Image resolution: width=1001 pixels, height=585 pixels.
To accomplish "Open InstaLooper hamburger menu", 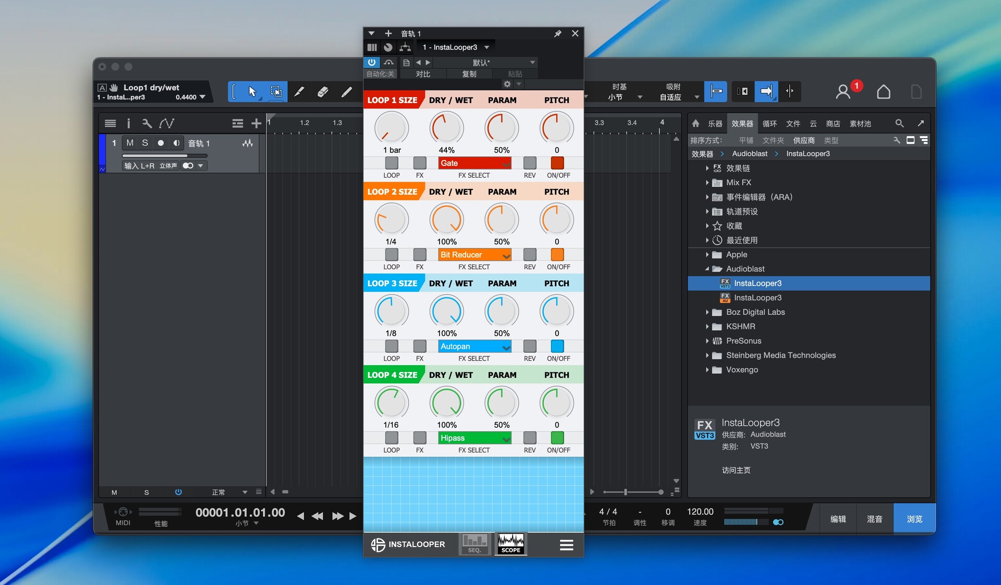I will 566,545.
